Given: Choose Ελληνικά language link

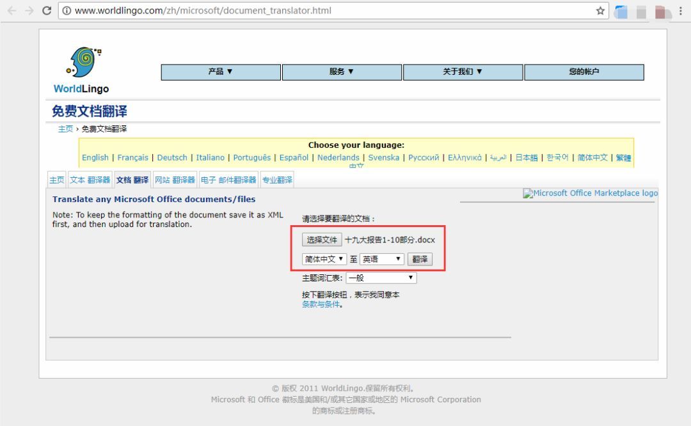Looking at the screenshot, I should tap(465, 158).
